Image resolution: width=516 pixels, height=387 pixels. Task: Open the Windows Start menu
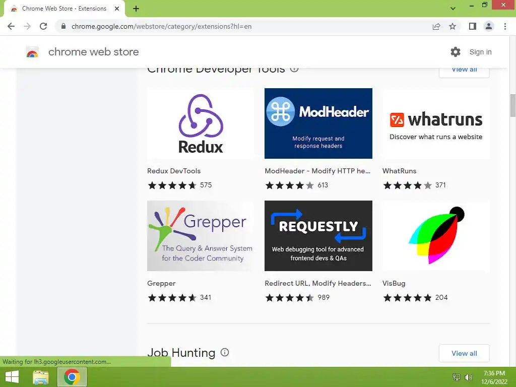point(12,377)
